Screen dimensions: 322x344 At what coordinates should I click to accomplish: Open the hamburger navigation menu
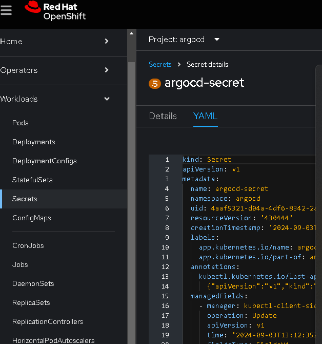click(x=6, y=10)
